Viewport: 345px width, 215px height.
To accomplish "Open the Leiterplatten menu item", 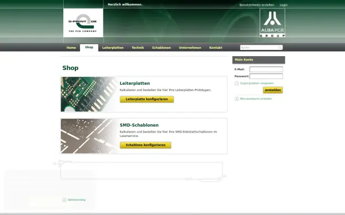I will tap(113, 48).
